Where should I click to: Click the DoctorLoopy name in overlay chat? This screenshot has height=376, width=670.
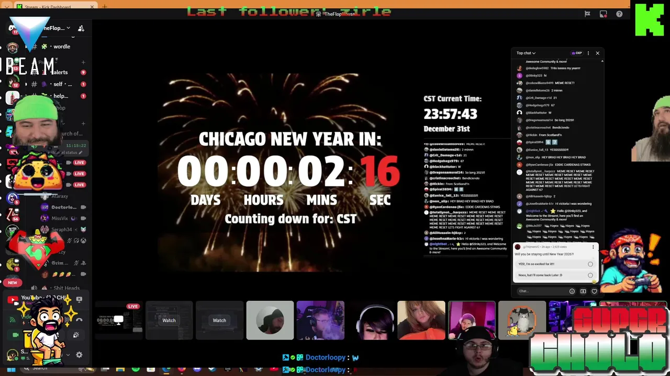click(326, 358)
